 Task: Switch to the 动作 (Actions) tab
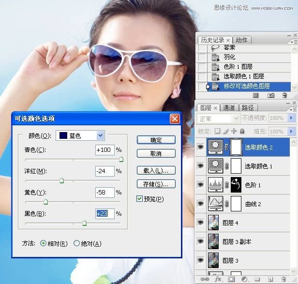coord(241,40)
